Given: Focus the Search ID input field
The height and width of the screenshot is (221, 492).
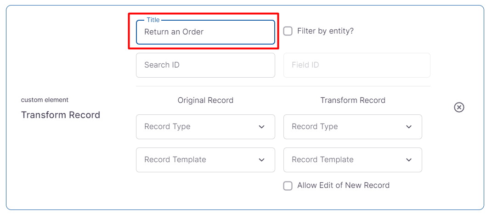Looking at the screenshot, I should [205, 65].
